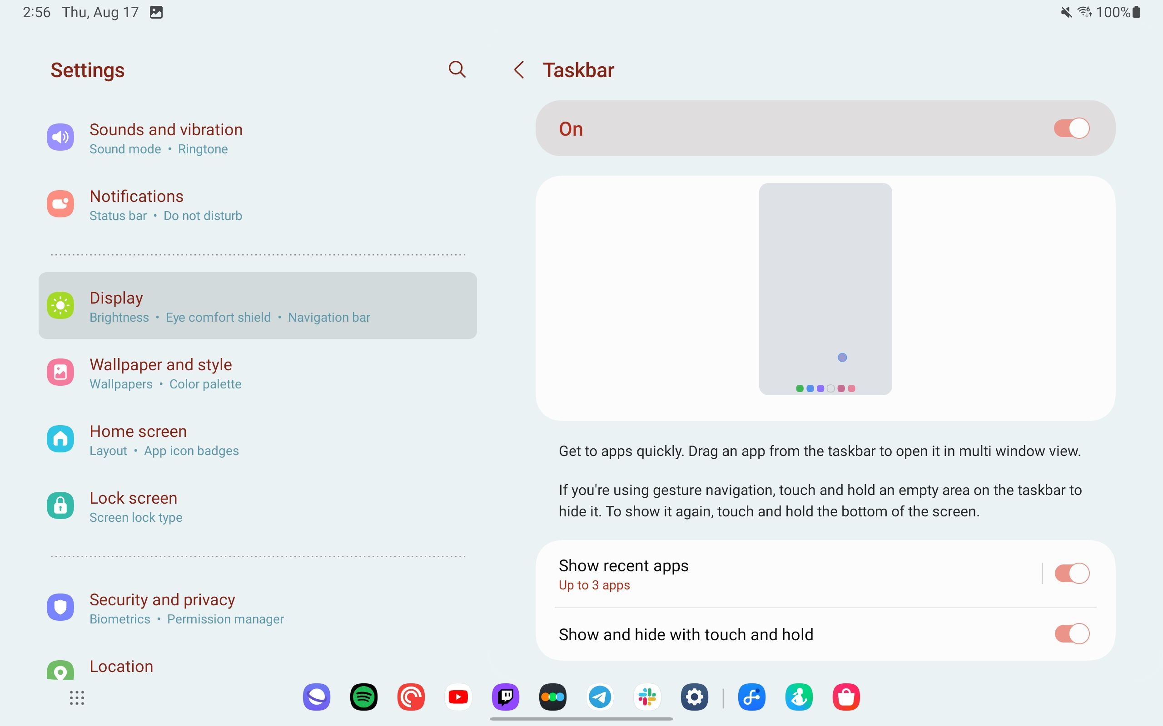Open the all apps grid button
The image size is (1163, 726).
click(x=77, y=698)
